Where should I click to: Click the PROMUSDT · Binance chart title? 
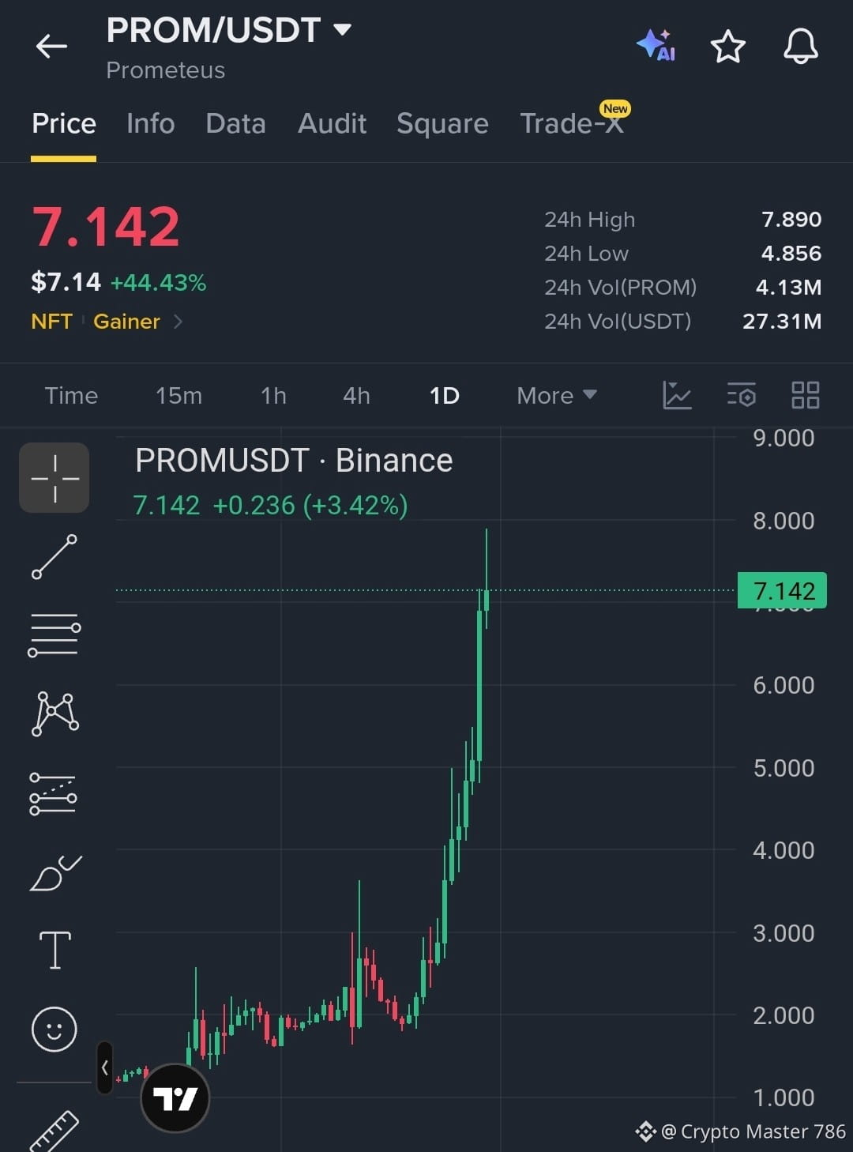(x=294, y=461)
